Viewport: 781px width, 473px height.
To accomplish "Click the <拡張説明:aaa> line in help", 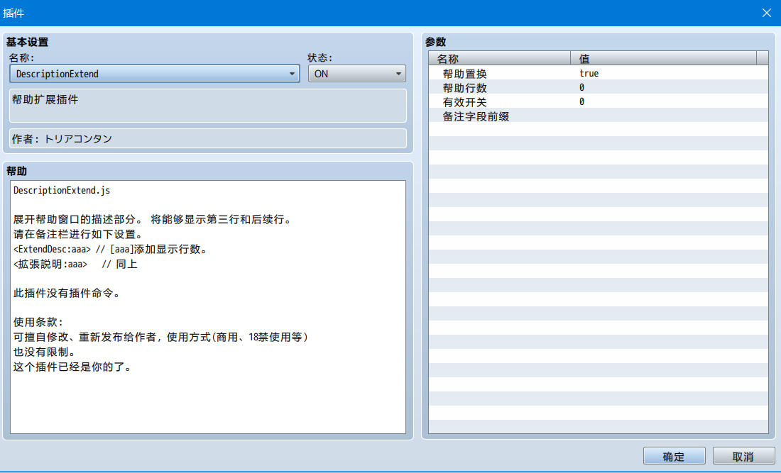I will [75, 264].
